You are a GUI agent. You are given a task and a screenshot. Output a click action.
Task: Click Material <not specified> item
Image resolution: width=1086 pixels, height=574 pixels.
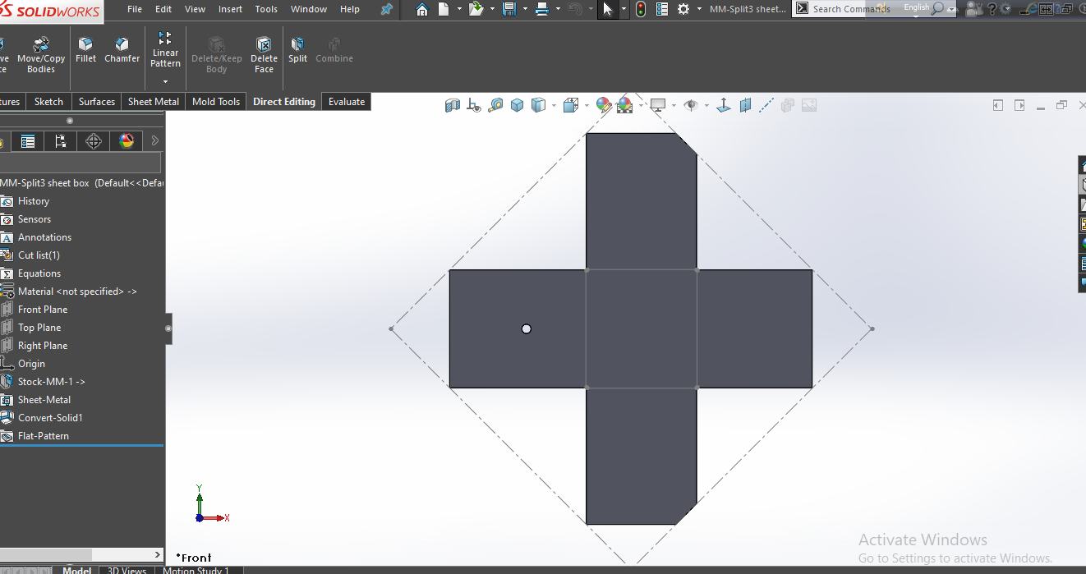coord(77,292)
